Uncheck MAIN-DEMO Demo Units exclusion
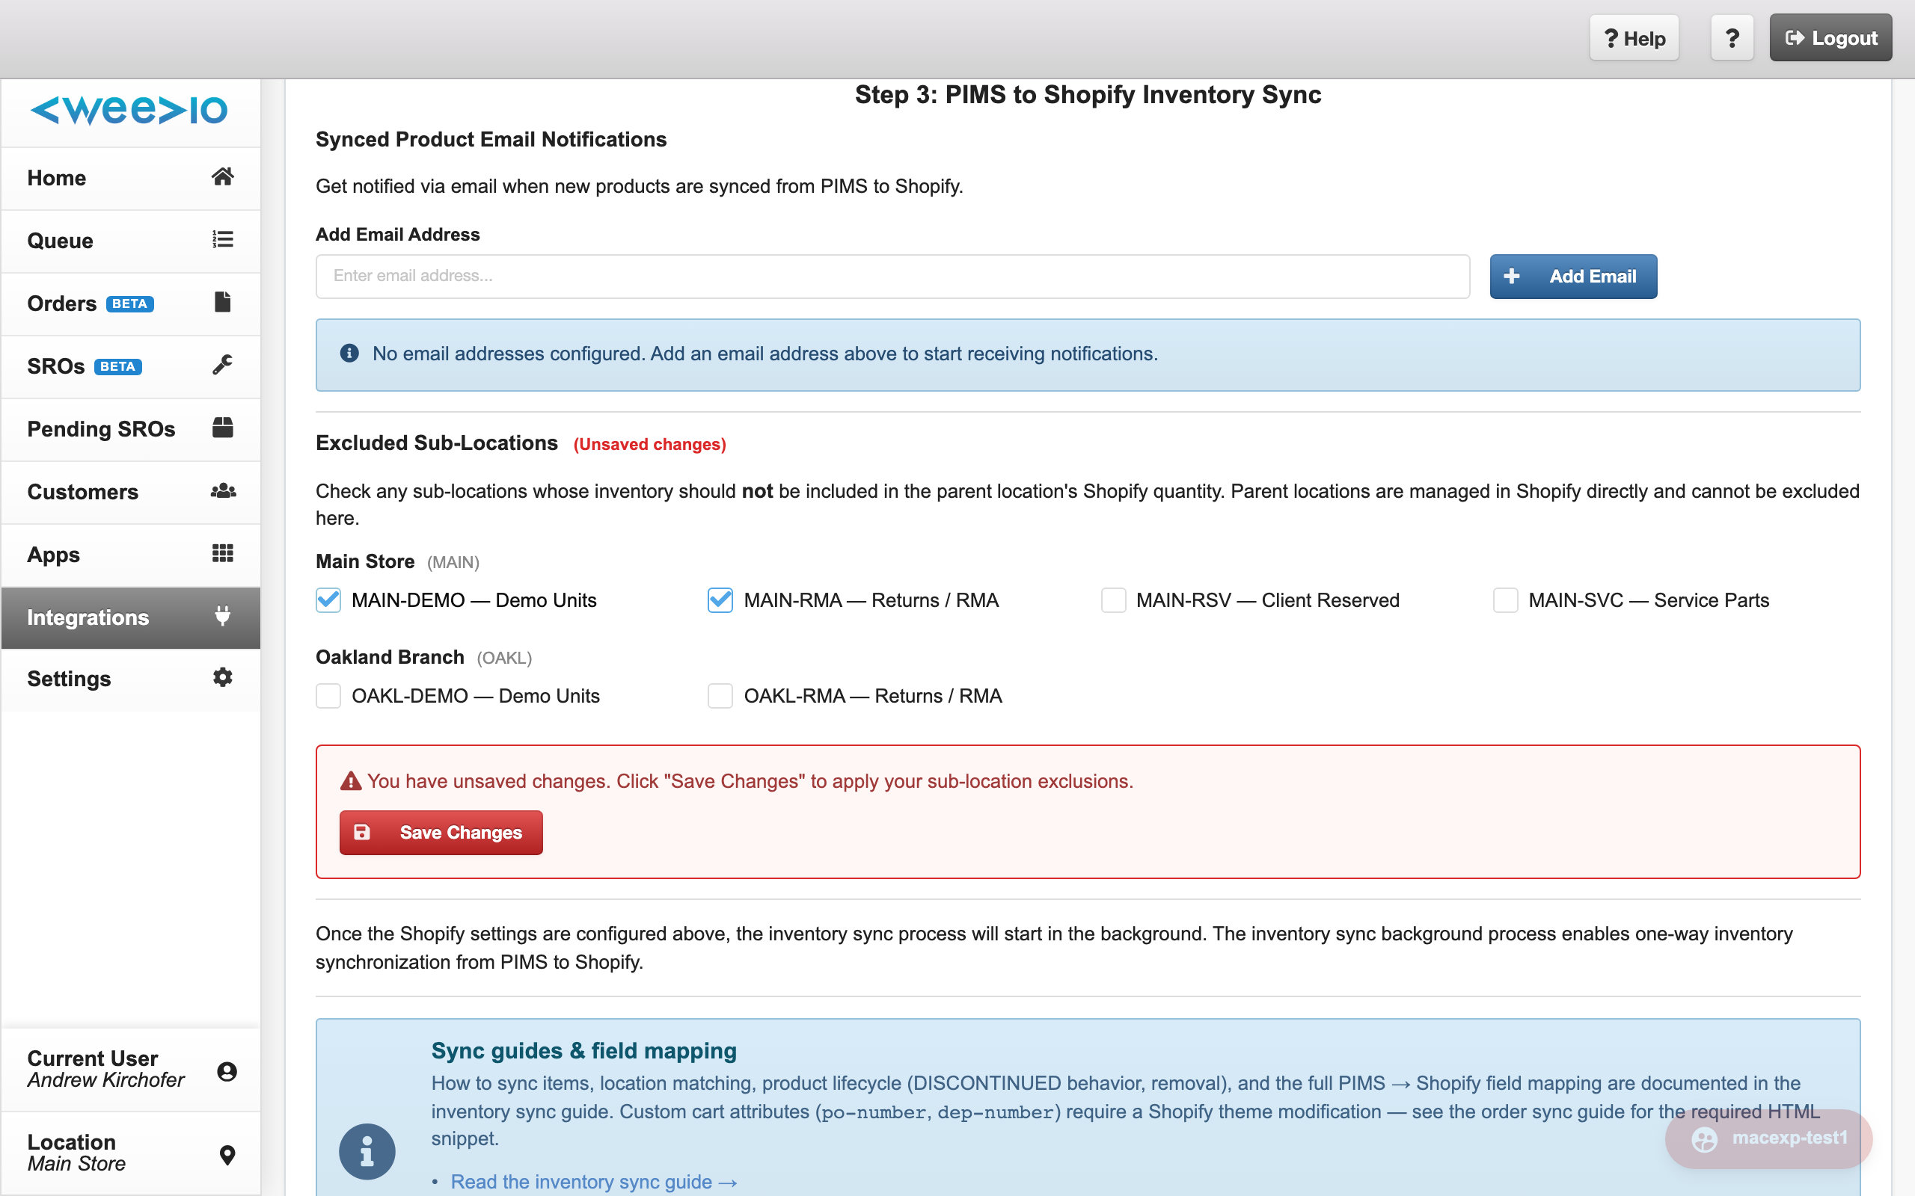Image resolution: width=1915 pixels, height=1196 pixels. coord(328,600)
